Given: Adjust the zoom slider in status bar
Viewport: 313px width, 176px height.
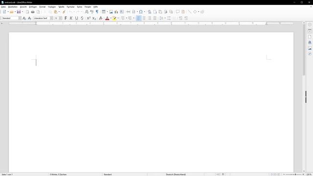Looking at the screenshot, I should (293, 175).
